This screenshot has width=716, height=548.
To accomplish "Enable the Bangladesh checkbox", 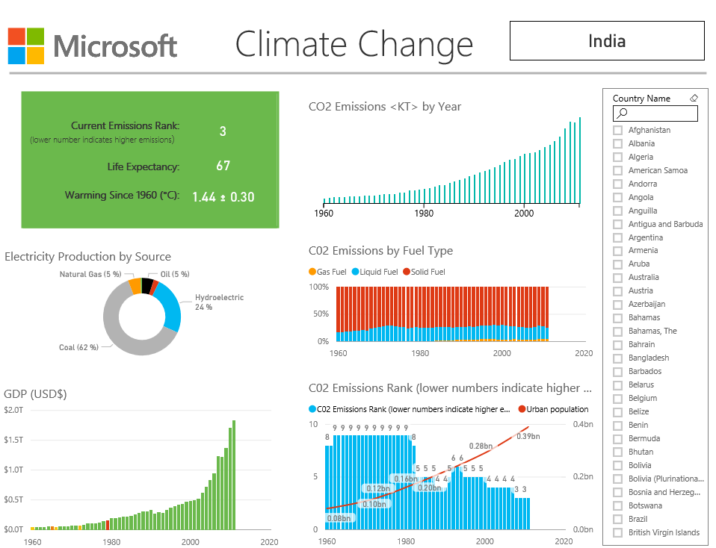I will pos(617,358).
